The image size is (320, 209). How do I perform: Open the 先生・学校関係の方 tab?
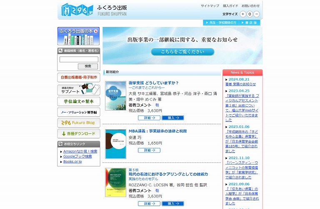(221, 22)
